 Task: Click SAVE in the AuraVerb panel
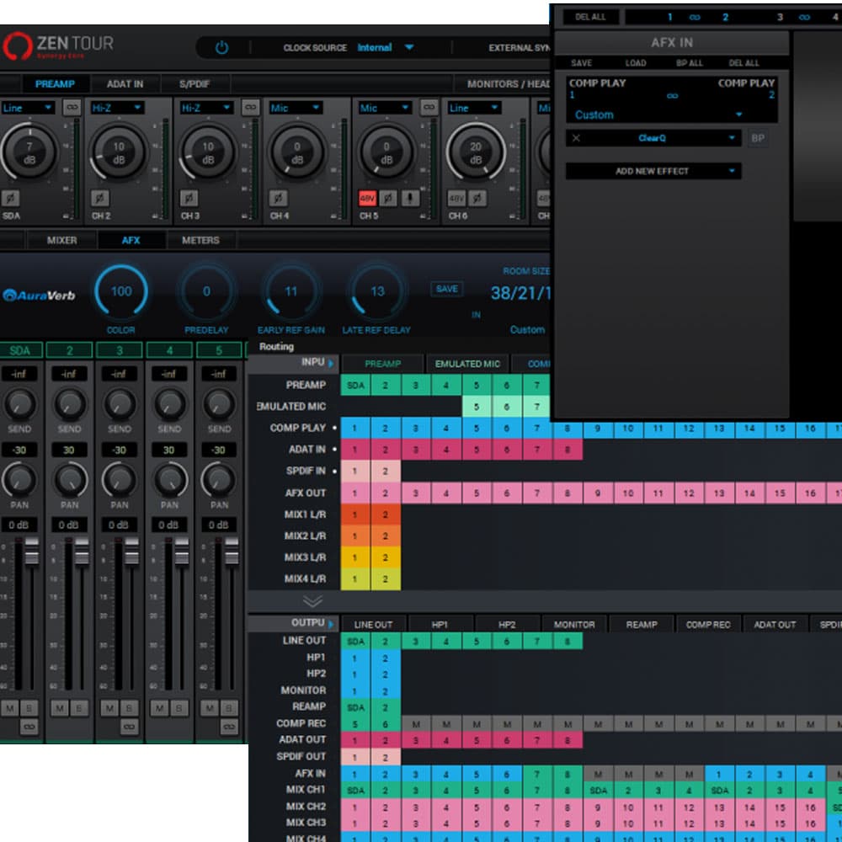click(447, 289)
